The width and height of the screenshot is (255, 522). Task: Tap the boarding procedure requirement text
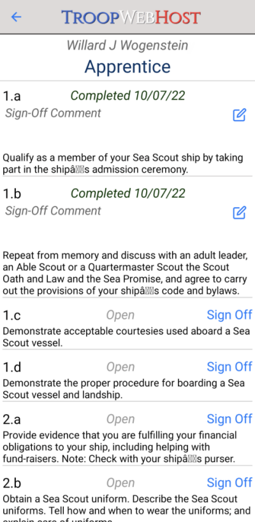pyautogui.click(x=124, y=389)
